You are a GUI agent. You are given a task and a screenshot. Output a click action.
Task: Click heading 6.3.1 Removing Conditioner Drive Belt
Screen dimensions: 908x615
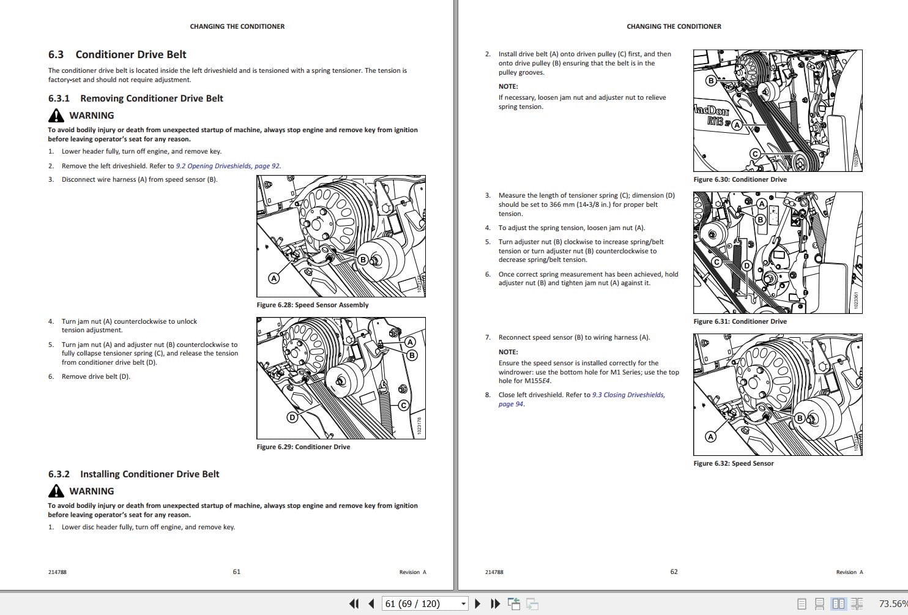click(x=136, y=98)
